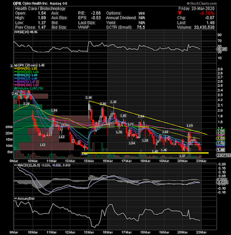Click the StockCharts.com watermark logo
Image resolution: width=231 pixels, height=235 pixels.
click(x=202, y=4)
